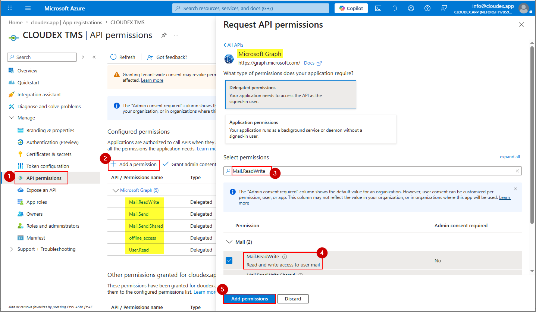
Task: Click the global search resources box
Action: tap(251, 8)
